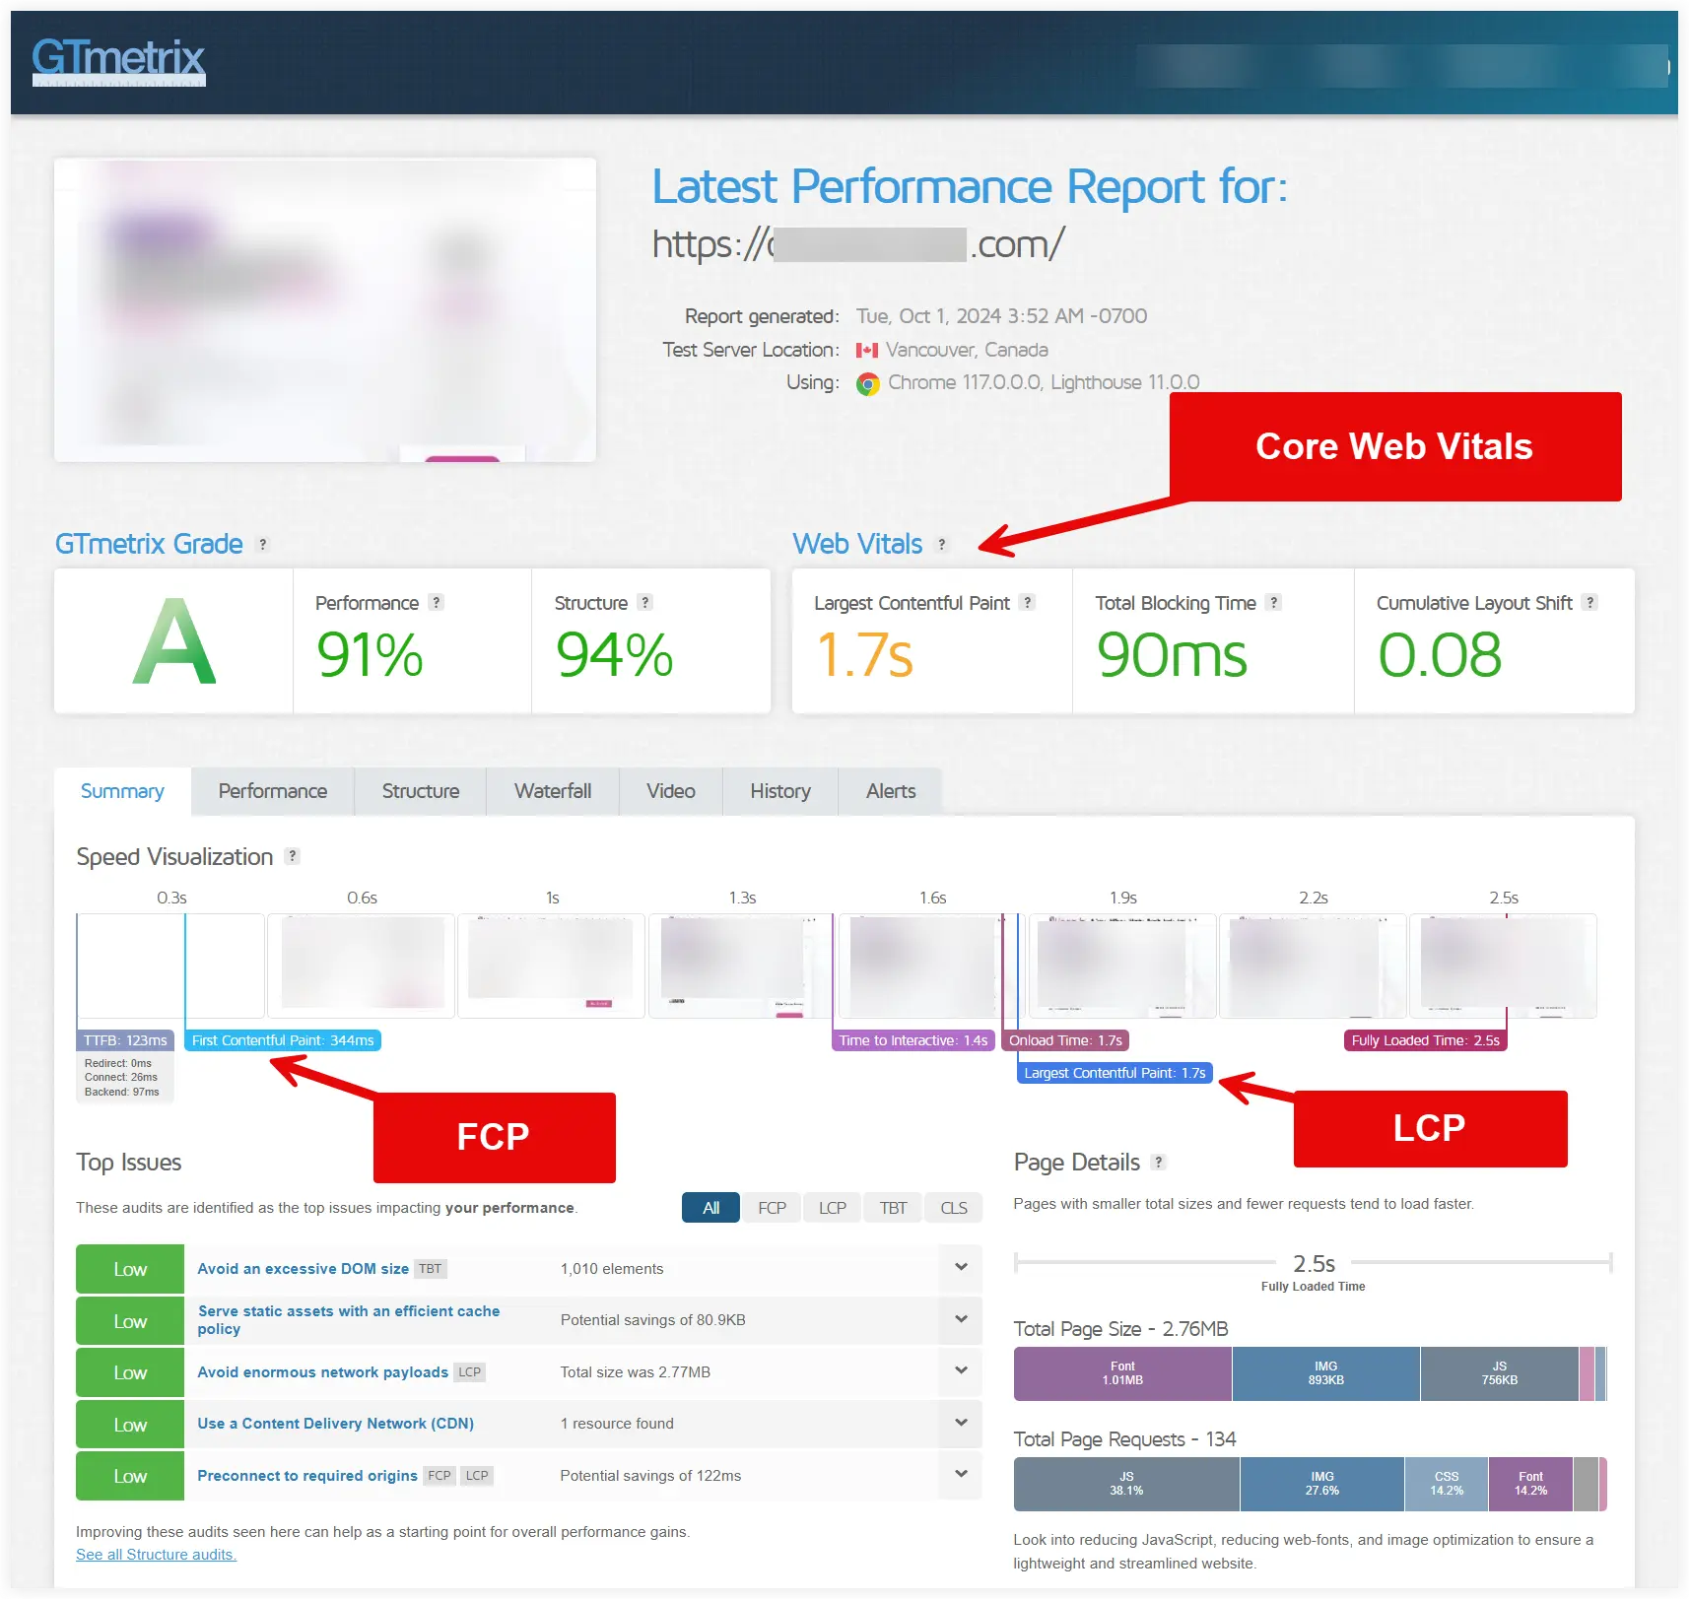This screenshot has width=1690, height=1600.
Task: Click the 94% Structure score
Action: 614,655
